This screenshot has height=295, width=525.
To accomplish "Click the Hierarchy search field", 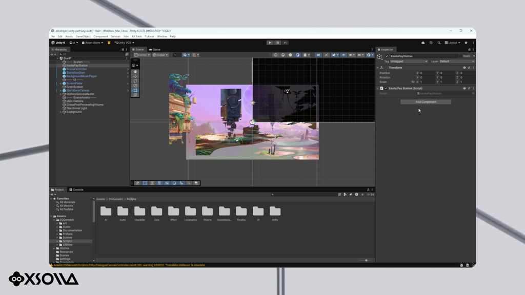I will coord(91,54).
